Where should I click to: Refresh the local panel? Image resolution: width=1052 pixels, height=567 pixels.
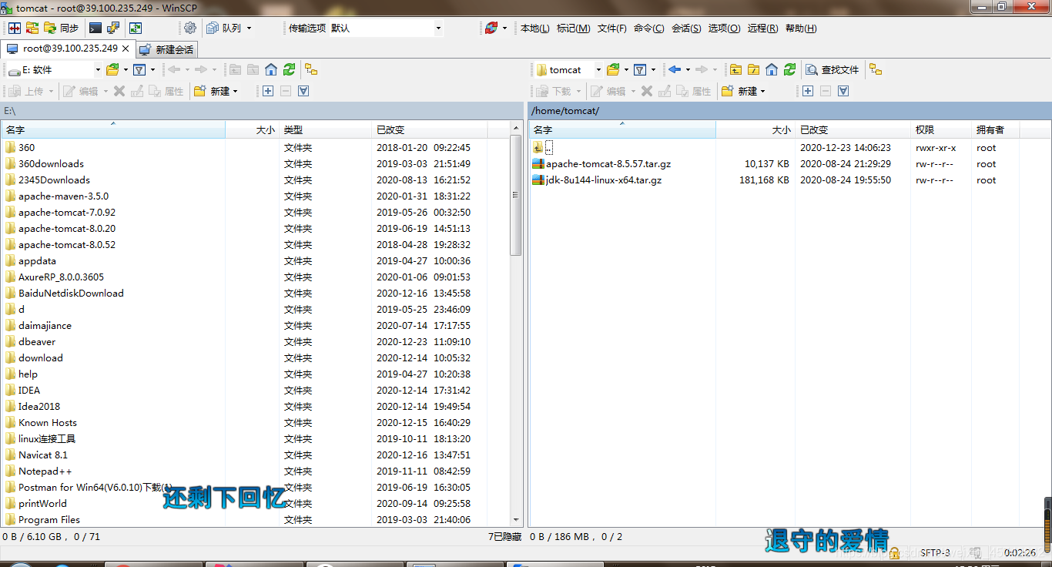[x=289, y=69]
